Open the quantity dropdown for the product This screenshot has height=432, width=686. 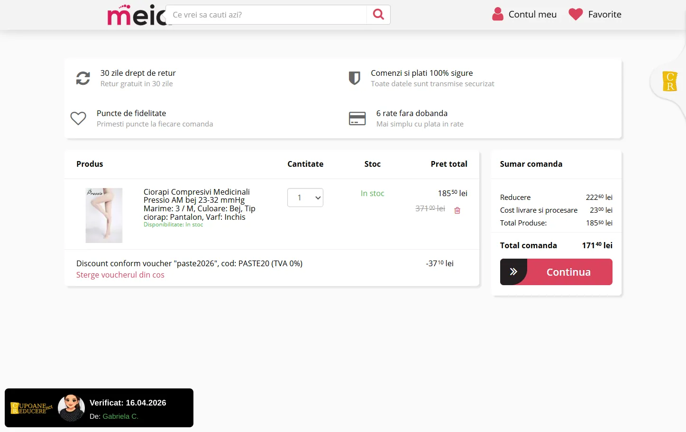[305, 198]
